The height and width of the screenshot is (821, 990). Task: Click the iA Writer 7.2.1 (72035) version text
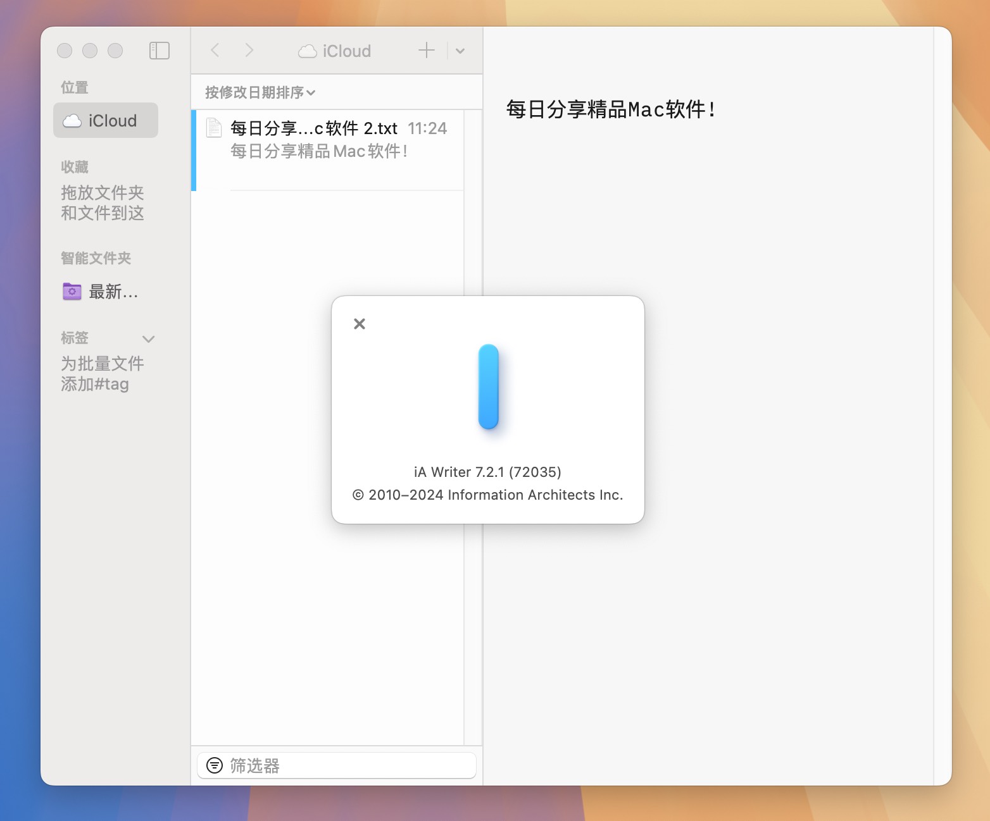tap(487, 472)
